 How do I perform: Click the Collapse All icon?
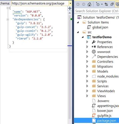coord(112,4)
